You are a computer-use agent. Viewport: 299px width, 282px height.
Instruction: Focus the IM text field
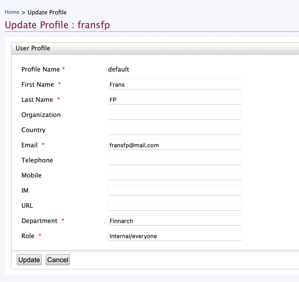(x=174, y=191)
